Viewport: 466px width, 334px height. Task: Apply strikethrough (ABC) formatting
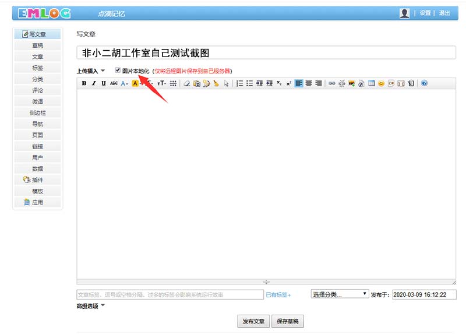[114, 83]
